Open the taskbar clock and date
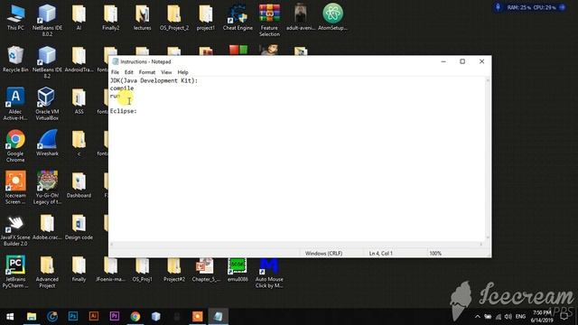The height and width of the screenshot is (325, 578). pyautogui.click(x=542, y=317)
